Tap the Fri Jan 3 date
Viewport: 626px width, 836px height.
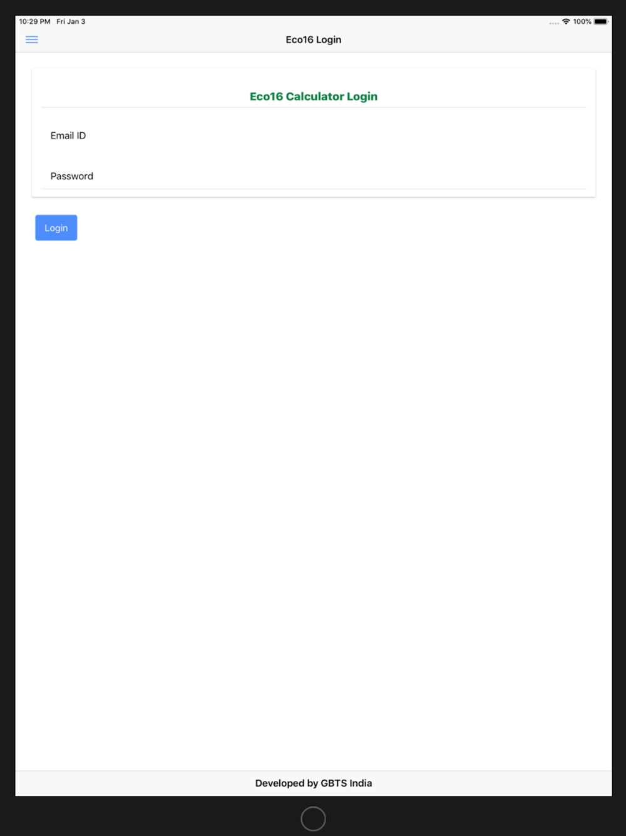[x=71, y=21]
